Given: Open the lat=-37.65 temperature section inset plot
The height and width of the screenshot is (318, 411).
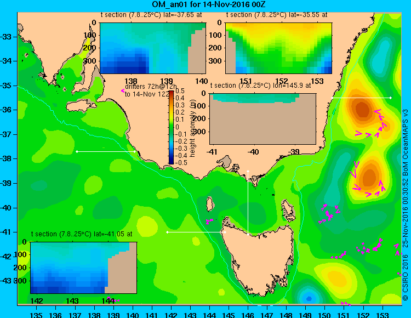Looking at the screenshot, I should click(153, 48).
